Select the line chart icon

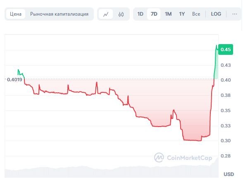click(x=106, y=14)
